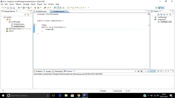Viewport: 175px width, 98px height.
Task: Click the Type here to search box
Action: click(28, 96)
